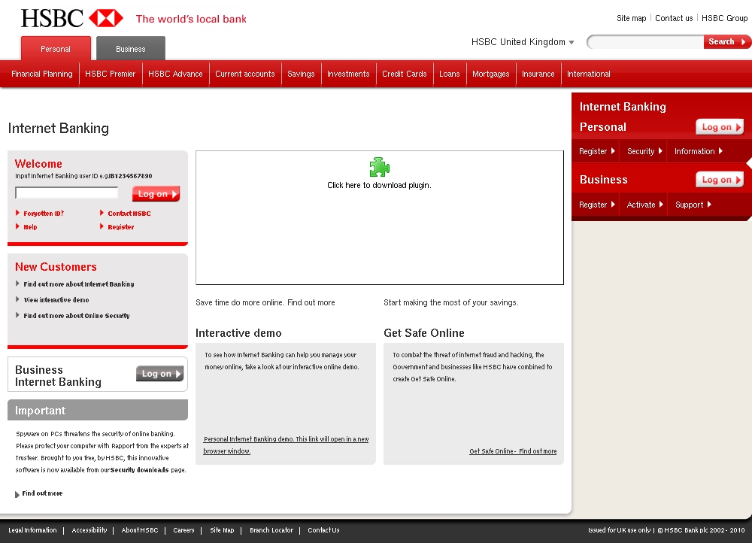Open the HSBC United Kingdom country dropdown
752x543 pixels.
tap(523, 42)
